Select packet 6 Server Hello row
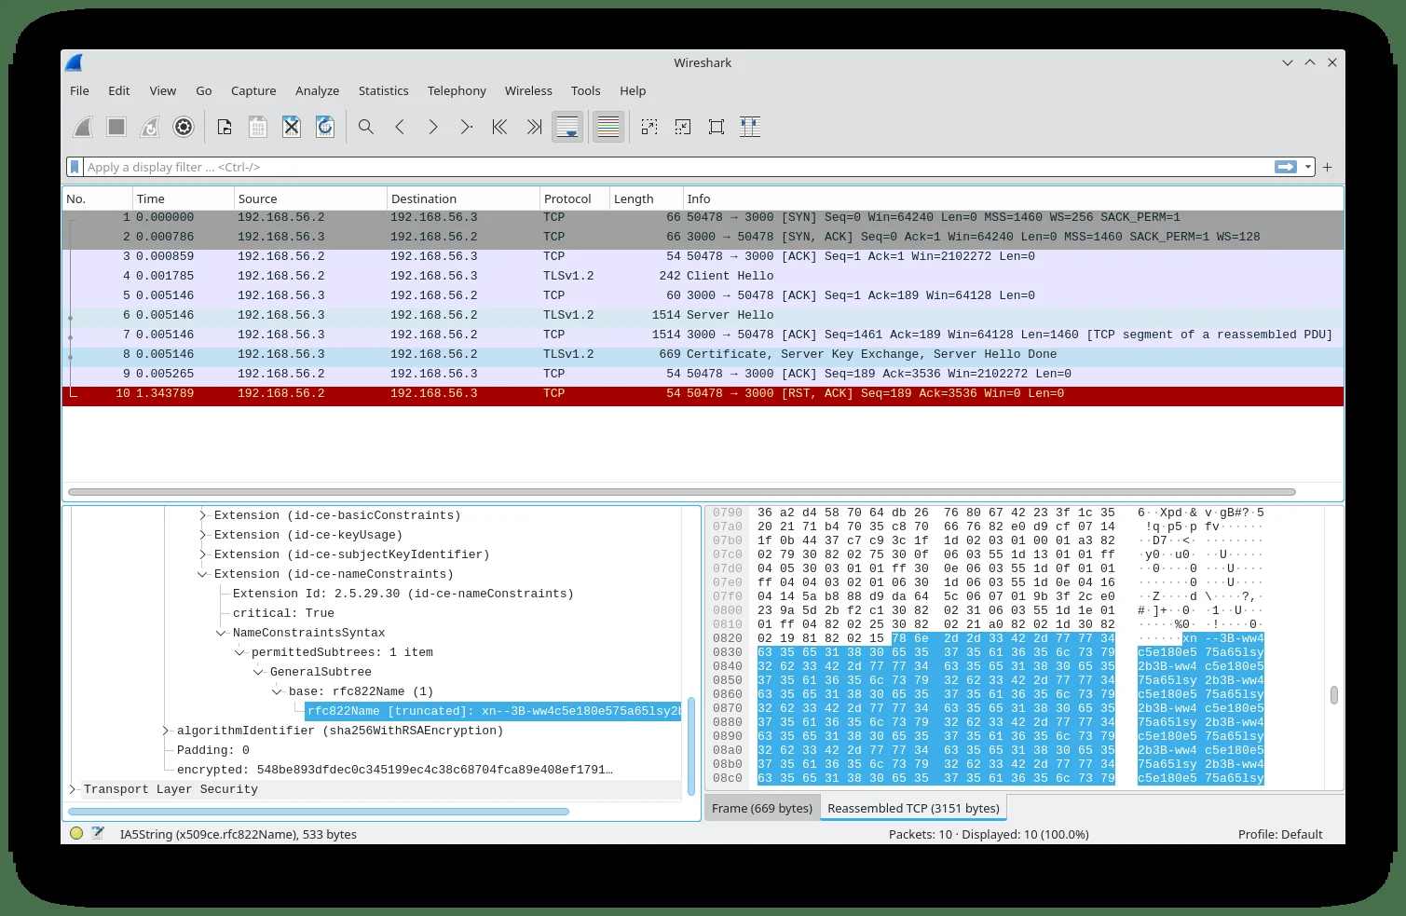 point(703,315)
